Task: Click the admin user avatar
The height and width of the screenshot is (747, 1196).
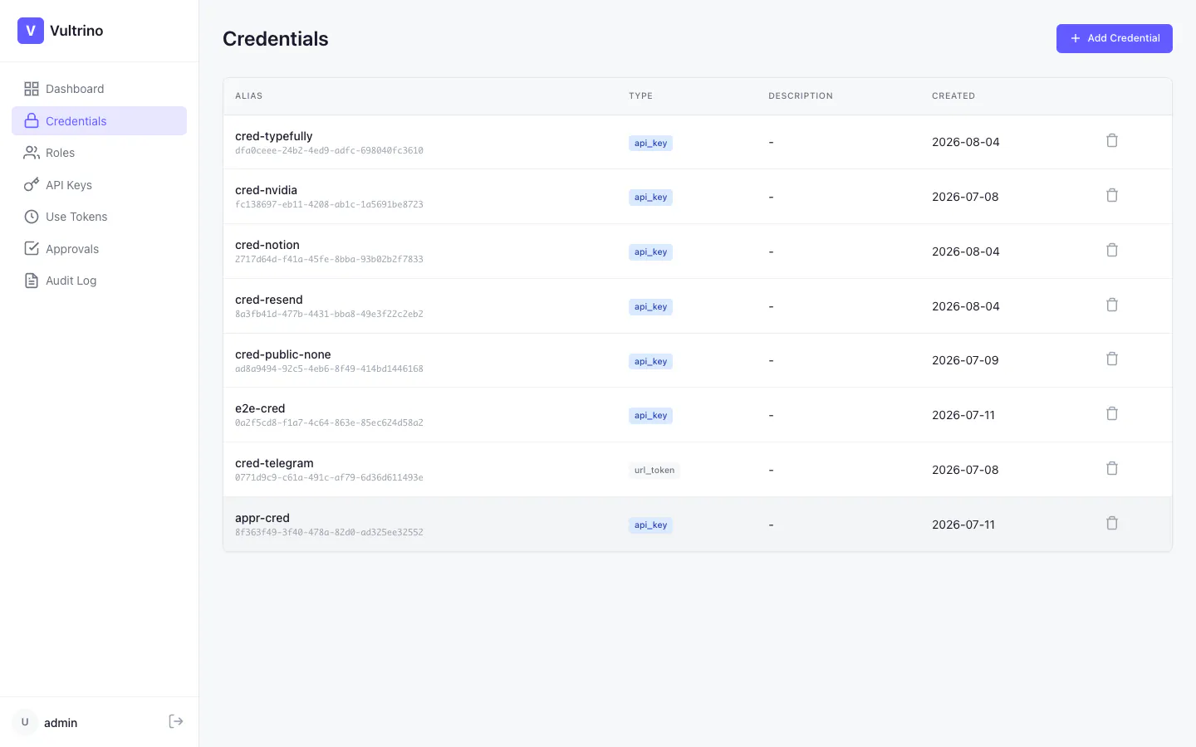Action: pyautogui.click(x=25, y=722)
